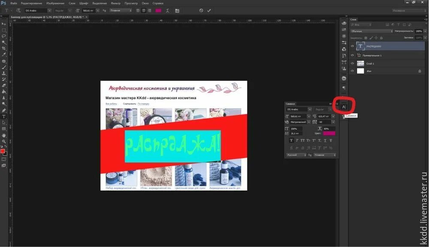429x247 pixels.
Task: Open the red foreground color swatch
Action: point(3,151)
